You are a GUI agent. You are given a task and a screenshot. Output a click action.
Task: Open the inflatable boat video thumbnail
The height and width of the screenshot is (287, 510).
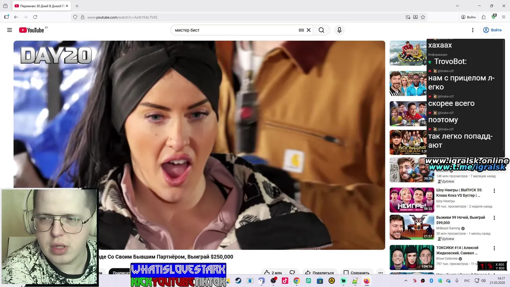408,53
